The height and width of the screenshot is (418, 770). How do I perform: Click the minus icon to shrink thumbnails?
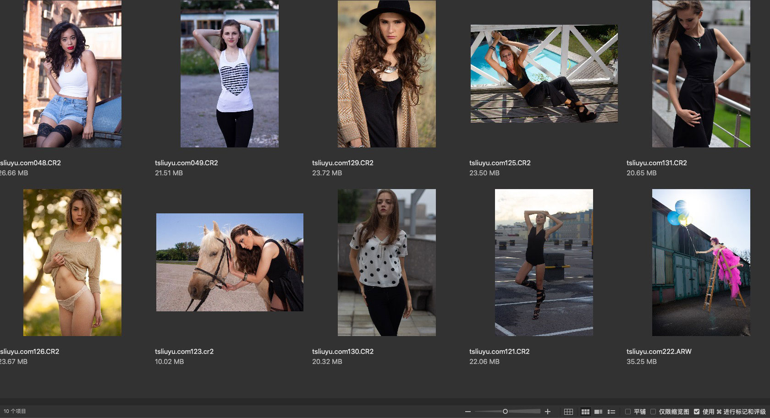[467, 412]
